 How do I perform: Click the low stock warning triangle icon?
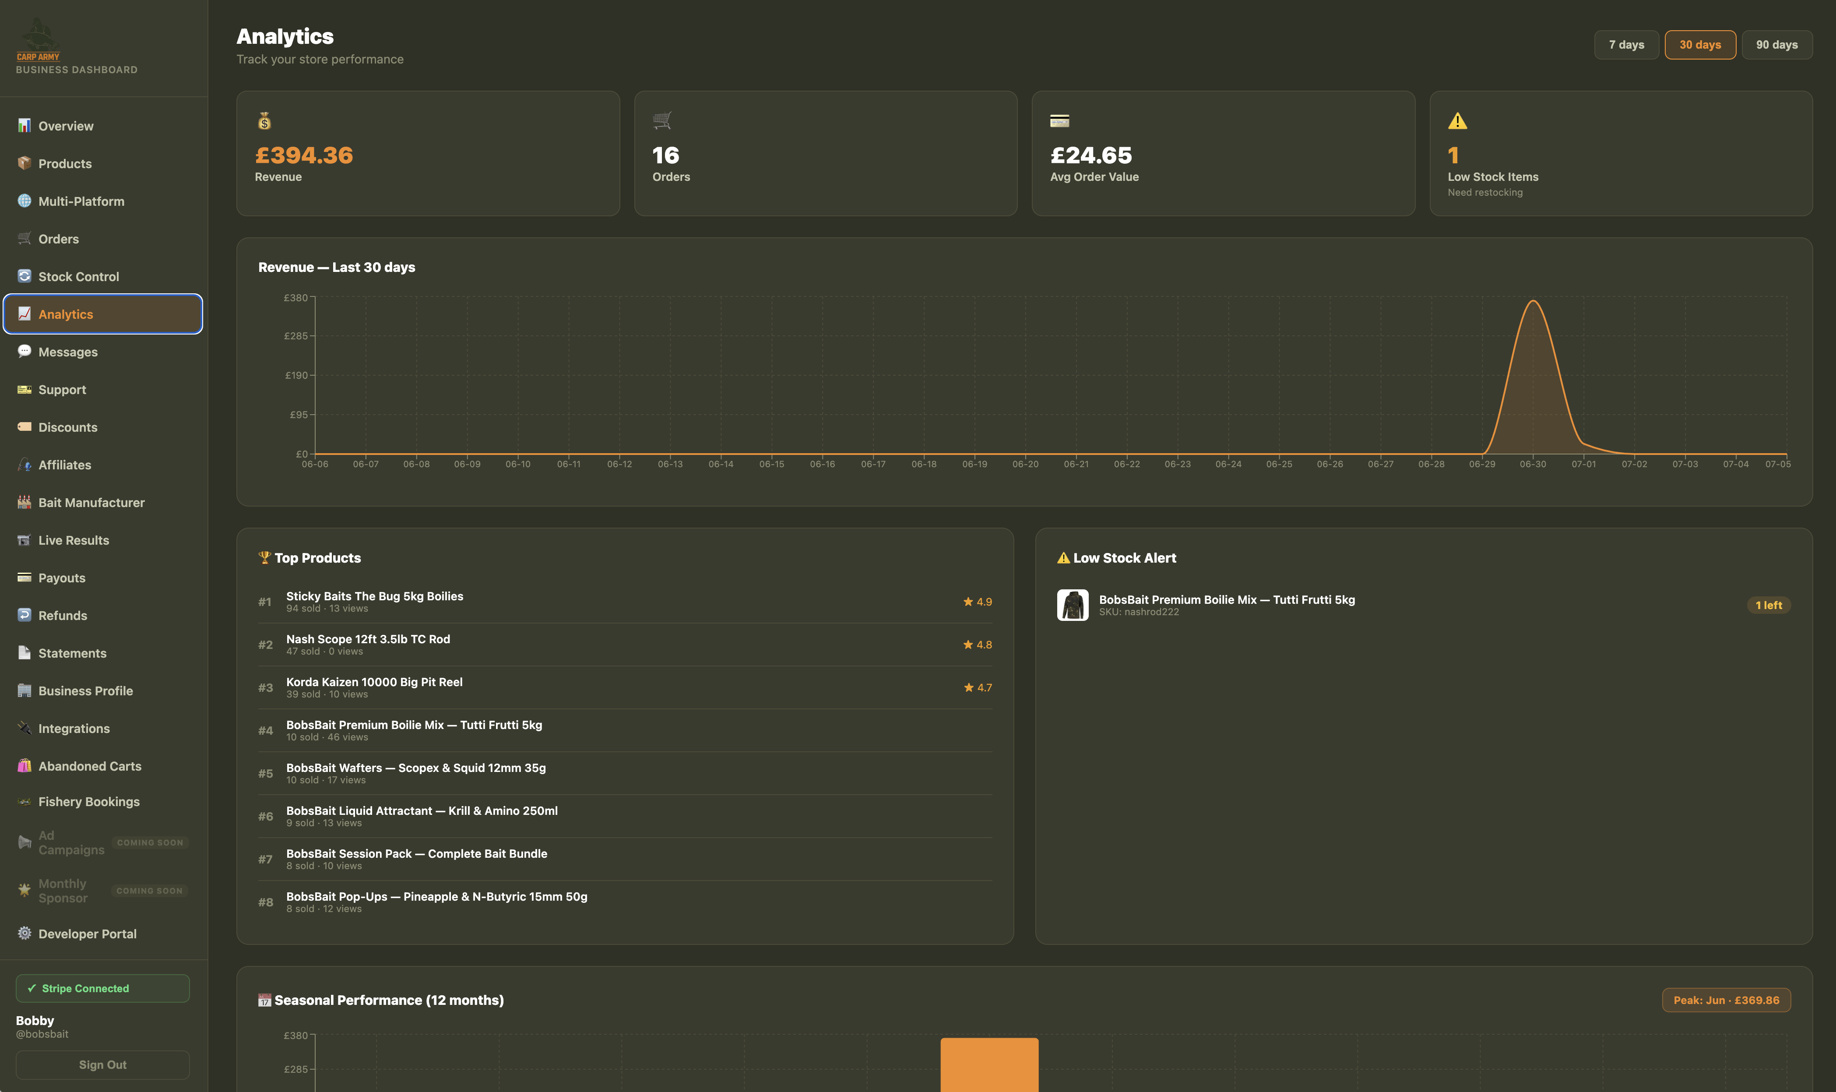pyautogui.click(x=1457, y=121)
